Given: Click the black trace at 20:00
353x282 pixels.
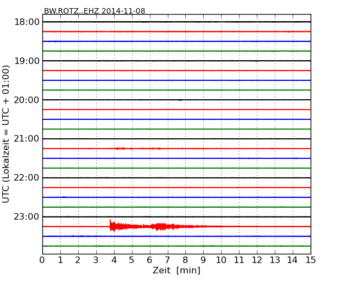Looking at the screenshot, I should tap(177, 100).
